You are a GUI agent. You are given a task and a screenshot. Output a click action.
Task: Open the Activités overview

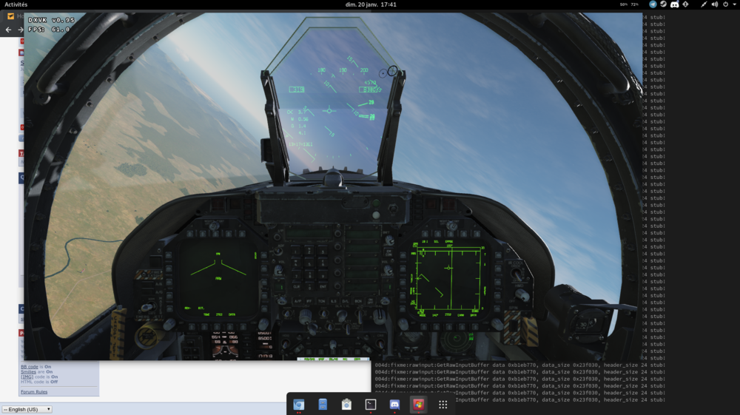point(16,4)
